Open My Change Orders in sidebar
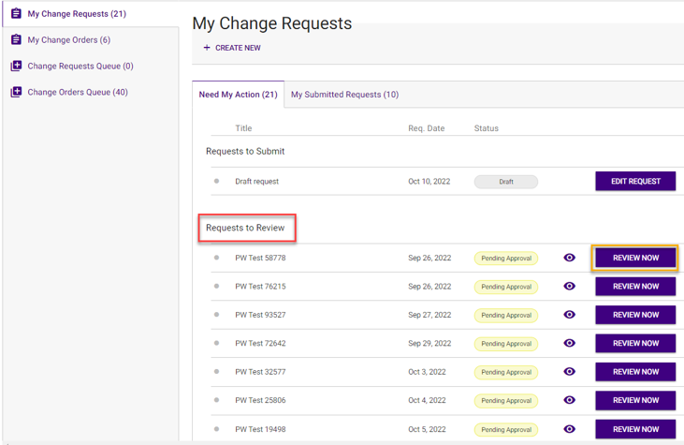Viewport: 684px width, 445px height. [68, 40]
